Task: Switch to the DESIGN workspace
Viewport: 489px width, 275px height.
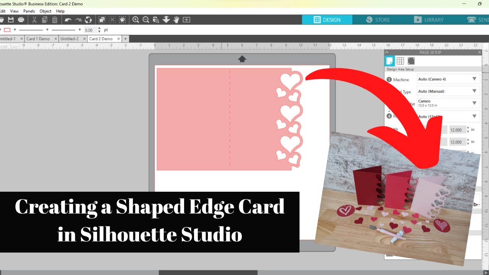Action: [327, 19]
